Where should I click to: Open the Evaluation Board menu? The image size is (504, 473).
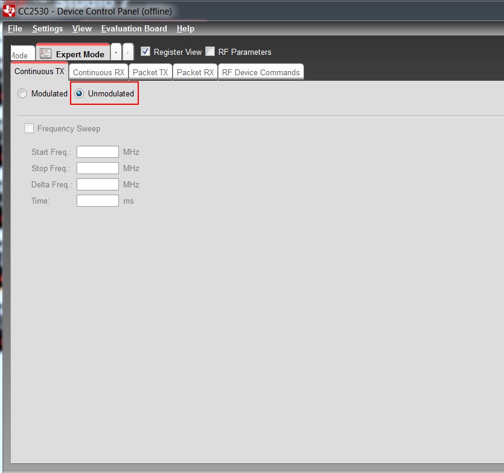(134, 28)
